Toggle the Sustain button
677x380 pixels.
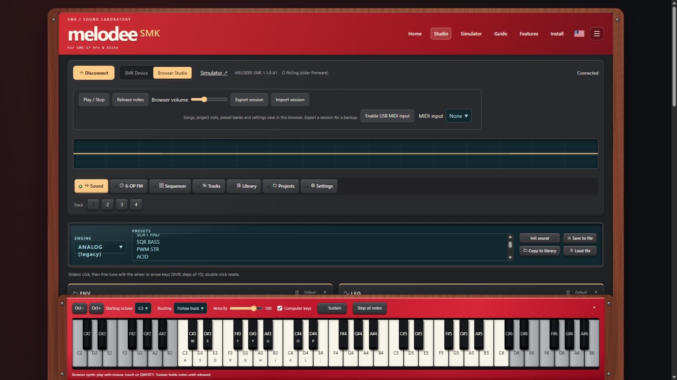coord(332,308)
